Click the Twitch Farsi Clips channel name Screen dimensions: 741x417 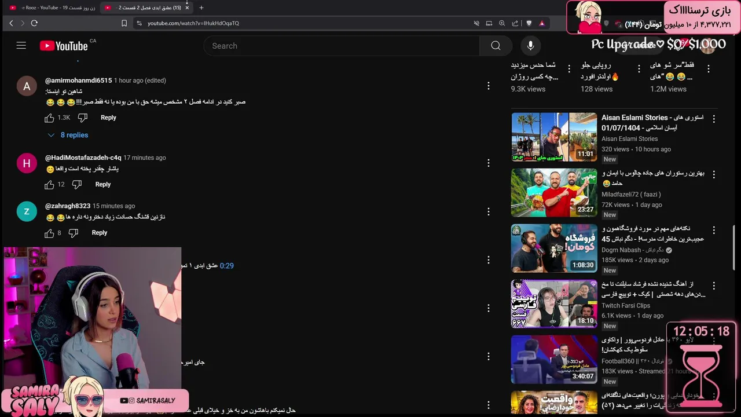coord(626,306)
